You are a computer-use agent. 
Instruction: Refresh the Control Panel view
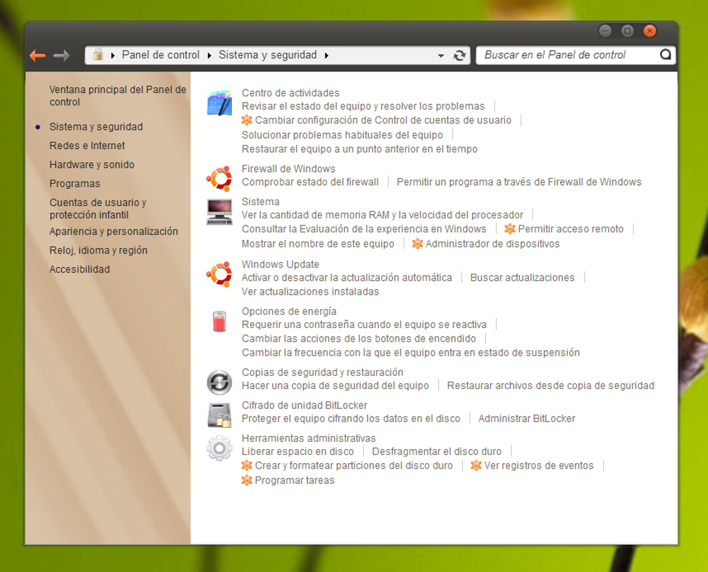click(x=460, y=55)
